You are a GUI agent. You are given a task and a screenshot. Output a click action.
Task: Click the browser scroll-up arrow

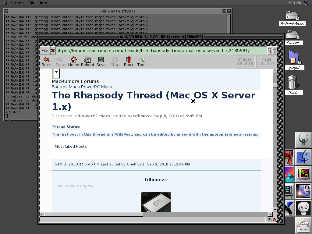coord(275,71)
